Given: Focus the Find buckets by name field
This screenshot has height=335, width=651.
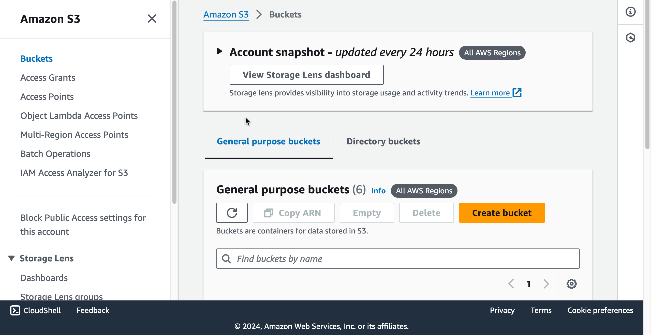Looking at the screenshot, I should pyautogui.click(x=398, y=259).
